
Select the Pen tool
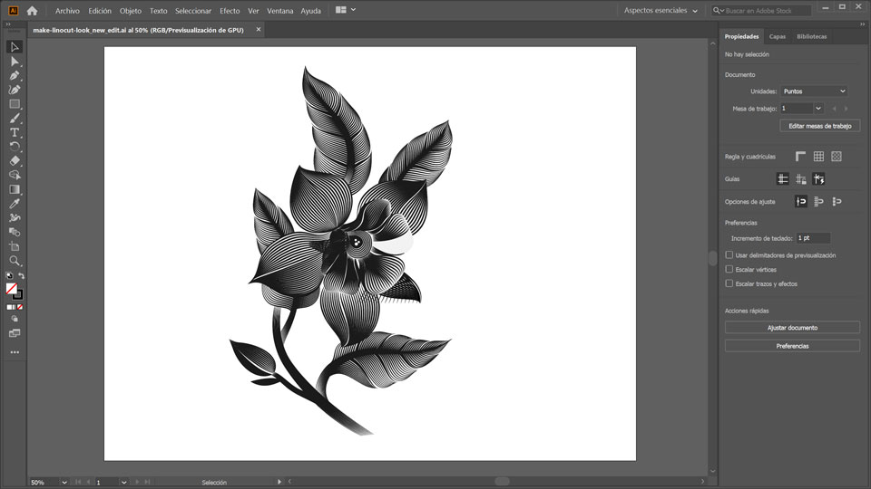15,75
